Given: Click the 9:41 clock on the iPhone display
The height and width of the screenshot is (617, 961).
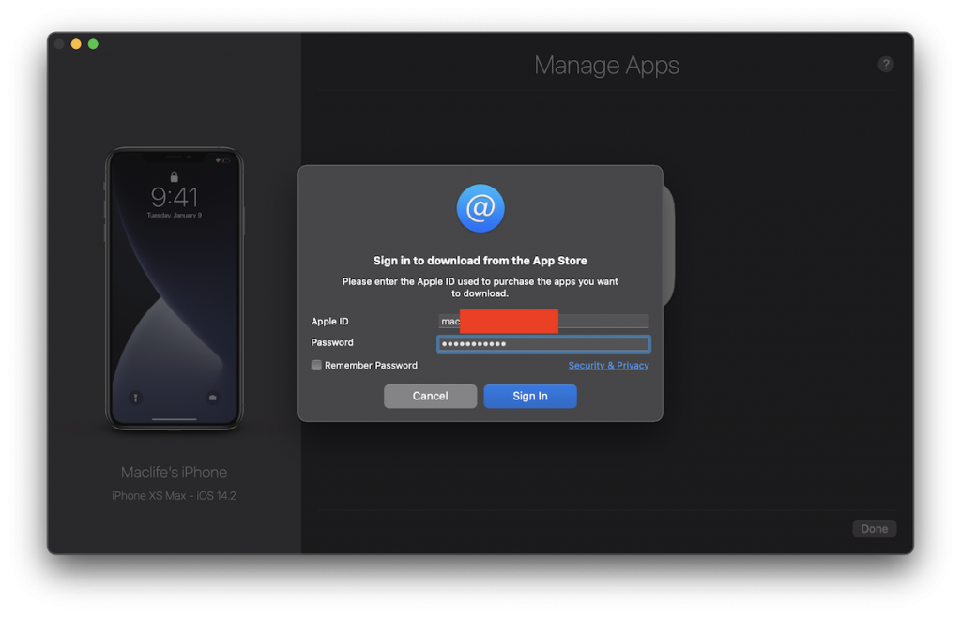Looking at the screenshot, I should pyautogui.click(x=175, y=198).
